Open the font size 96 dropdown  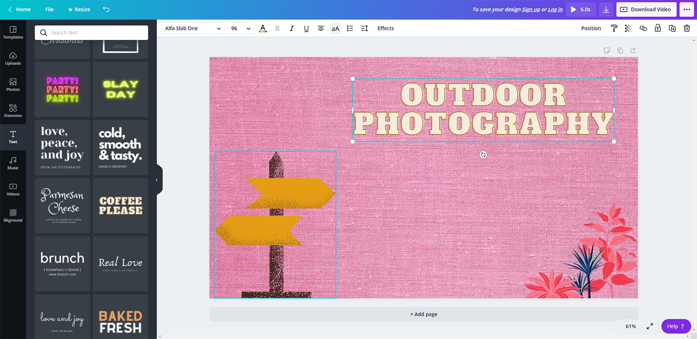point(240,28)
